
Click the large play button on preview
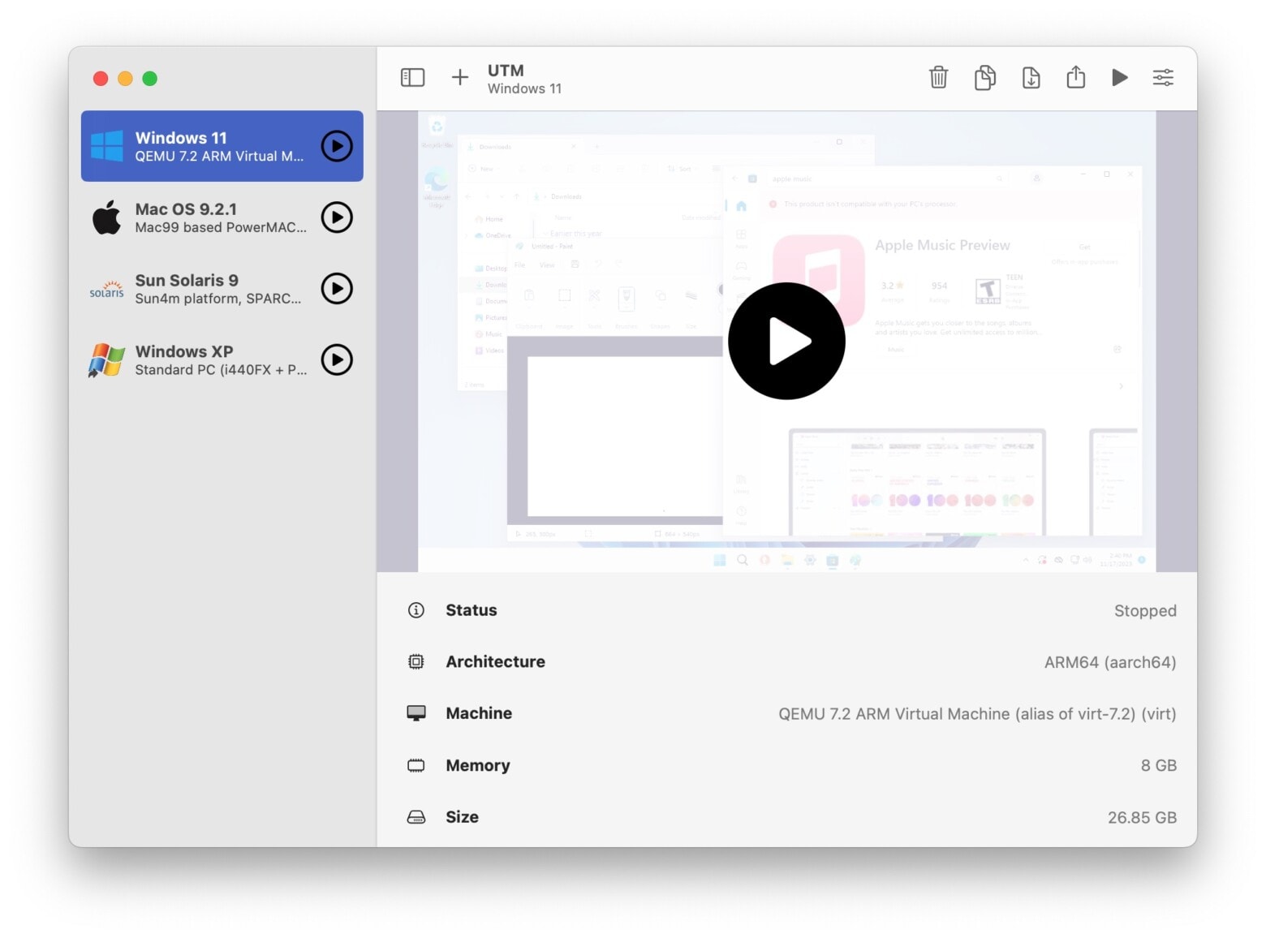(786, 342)
